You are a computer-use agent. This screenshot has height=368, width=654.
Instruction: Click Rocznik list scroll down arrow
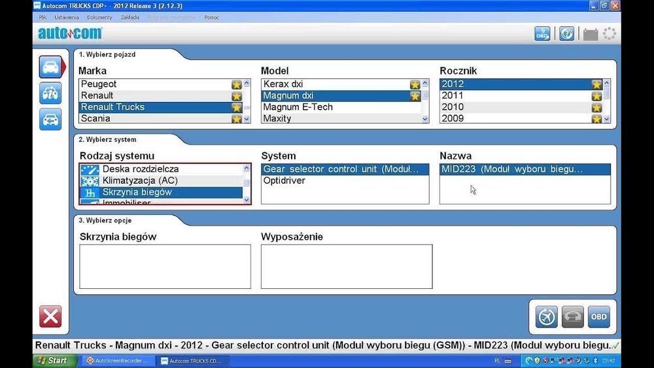(x=606, y=119)
